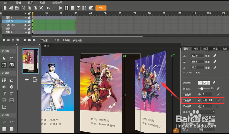Viewport: 229px width, 134px height.
Task: Select the text T tool
Action: (4, 94)
